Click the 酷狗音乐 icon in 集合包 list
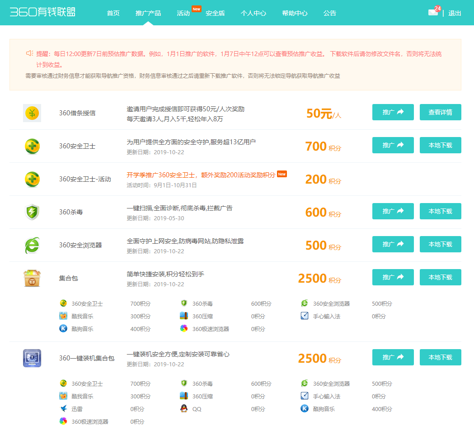Viewport: 474px width, 426px height. point(63,329)
